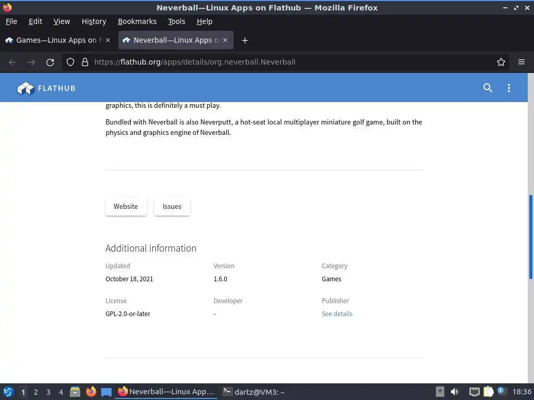This screenshot has height=400, width=534.
Task: Reload the current page
Action: 50,63
